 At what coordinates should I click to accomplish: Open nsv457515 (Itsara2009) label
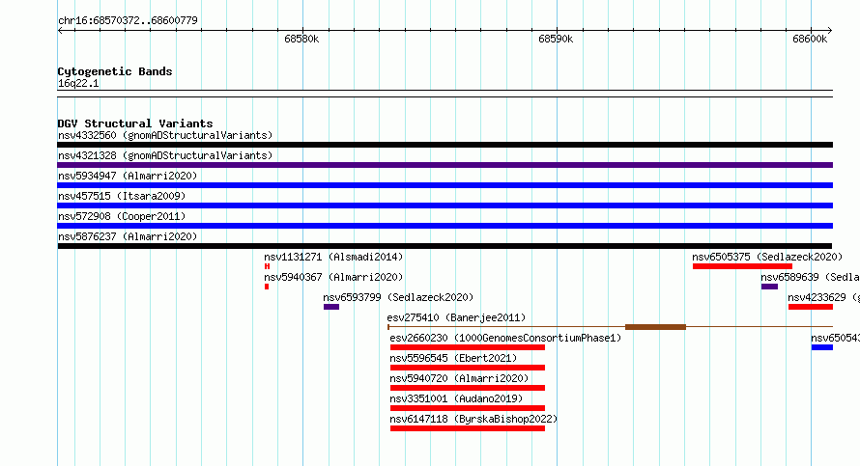pyautogui.click(x=122, y=196)
